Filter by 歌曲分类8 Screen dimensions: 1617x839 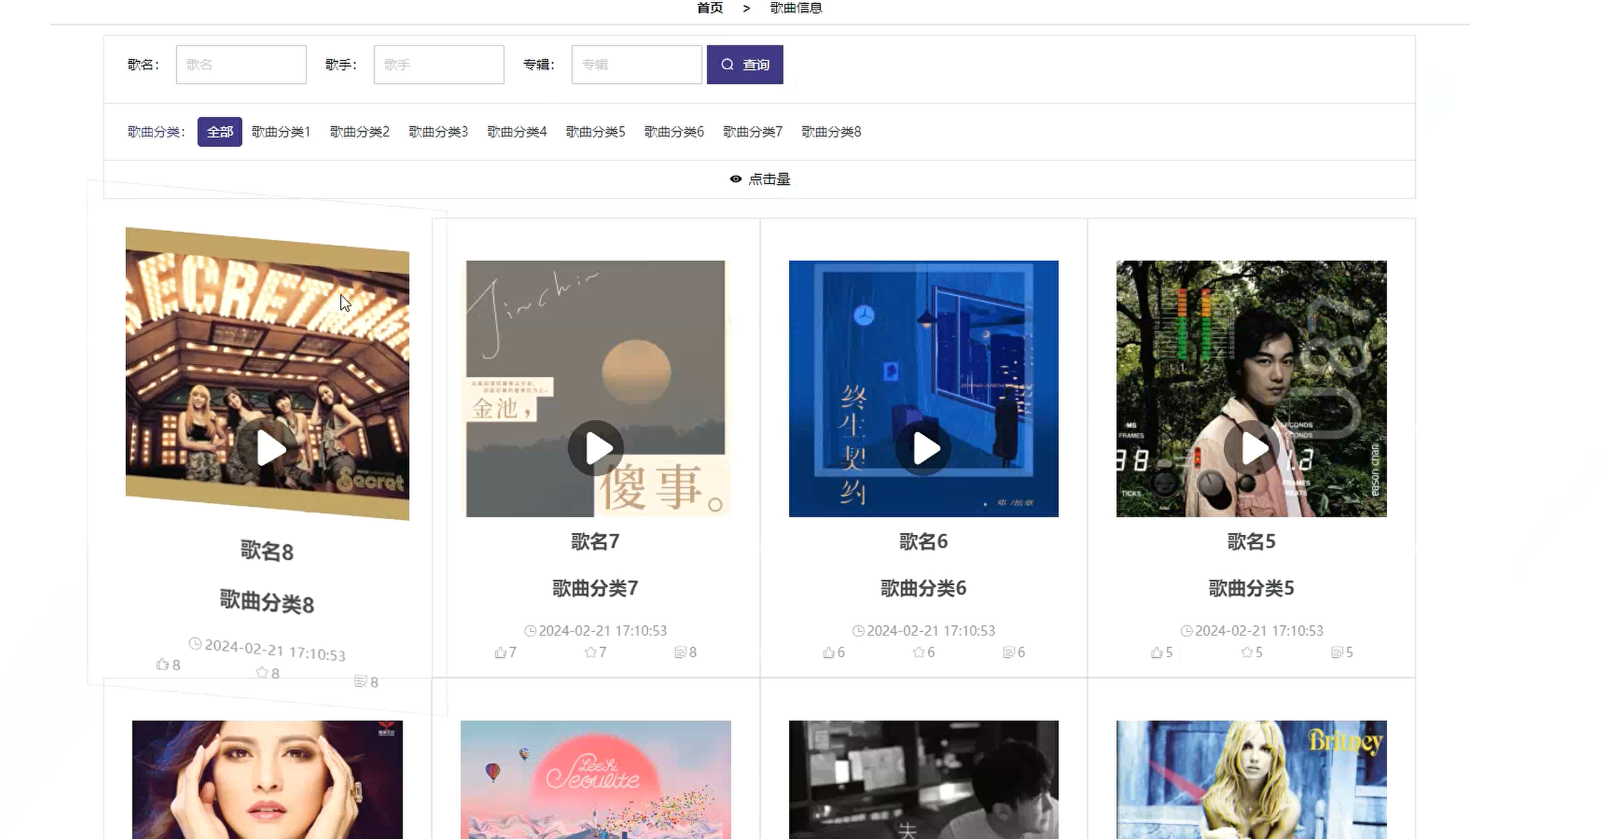(x=831, y=132)
